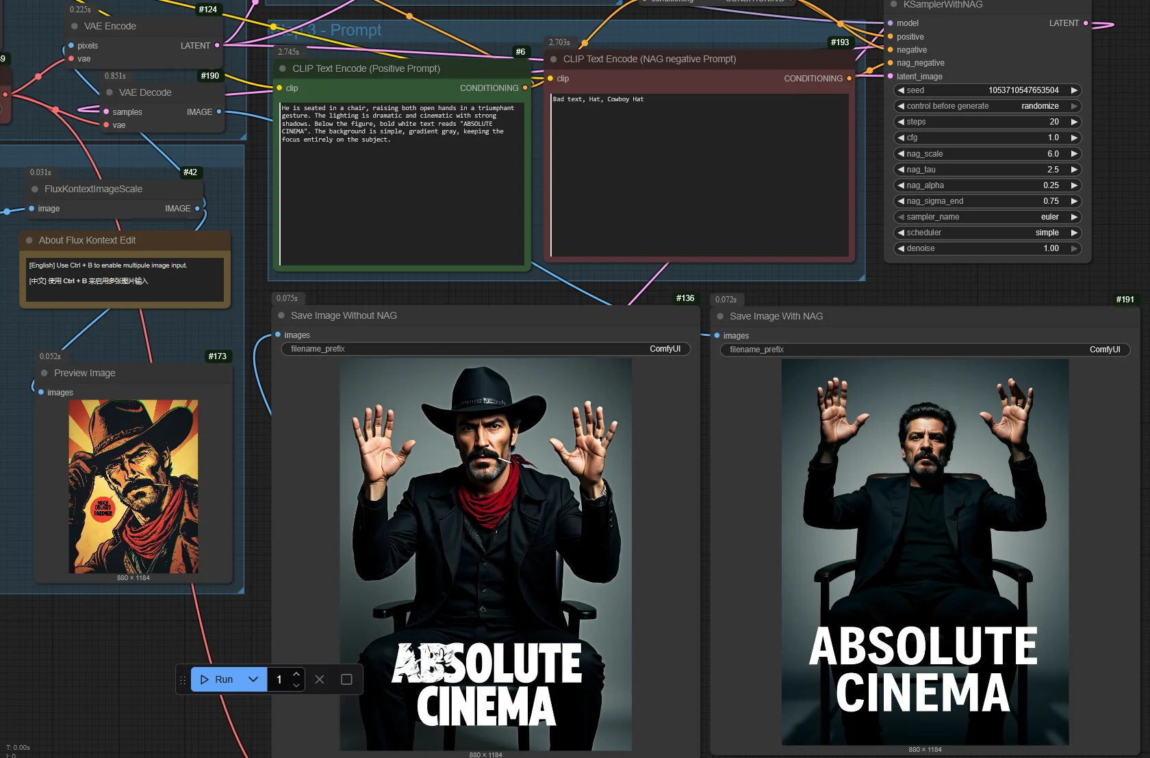
Task: Collapse the VAE Encode node dot
Action: [x=74, y=26]
